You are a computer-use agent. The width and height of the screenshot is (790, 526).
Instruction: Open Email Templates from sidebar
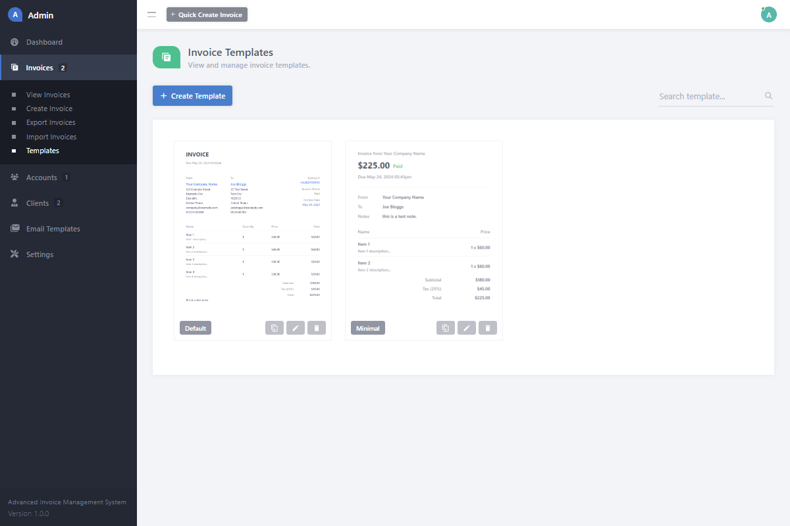[53, 229]
